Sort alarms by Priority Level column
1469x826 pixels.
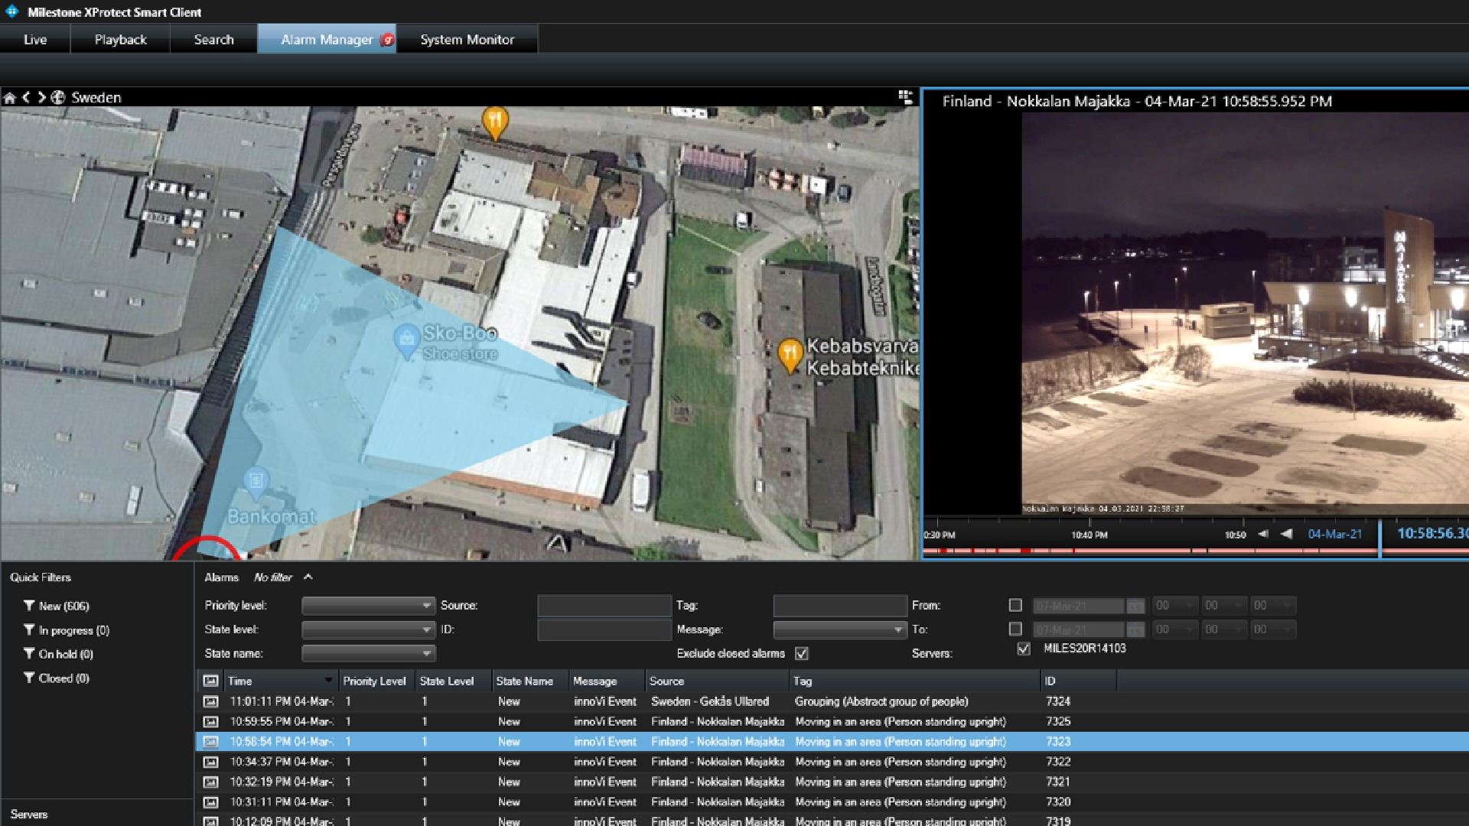click(x=375, y=681)
